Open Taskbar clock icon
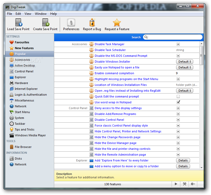 click(12, 124)
